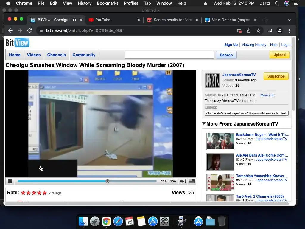
Task: Rate the video with the fifth star
Action: coord(45,193)
